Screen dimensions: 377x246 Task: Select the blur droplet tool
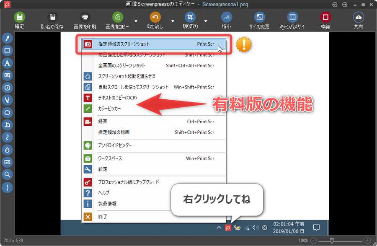7,150
